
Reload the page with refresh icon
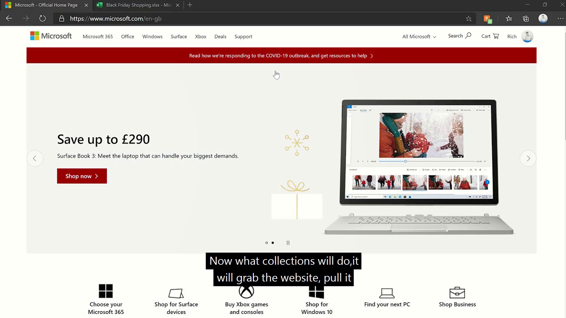(42, 19)
